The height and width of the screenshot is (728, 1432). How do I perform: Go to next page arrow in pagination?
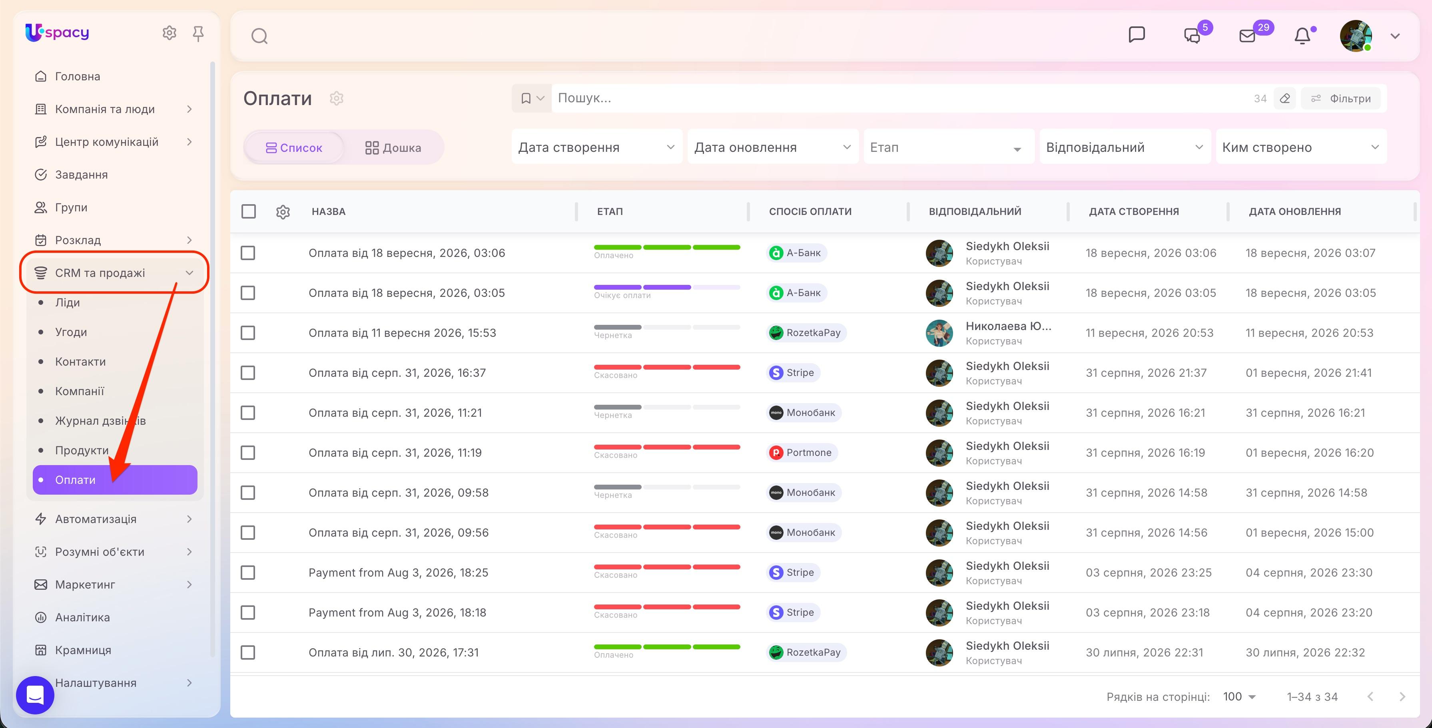tap(1402, 697)
